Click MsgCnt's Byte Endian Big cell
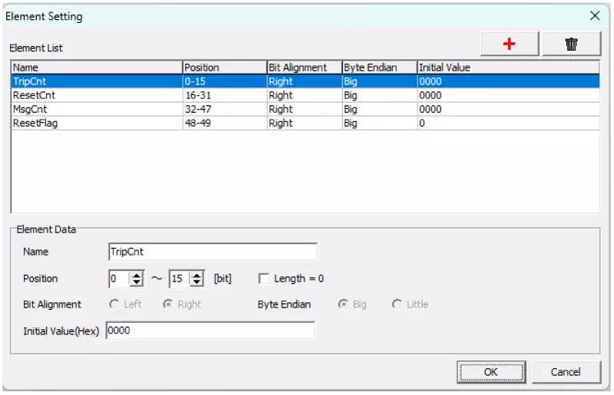 [x=380, y=109]
